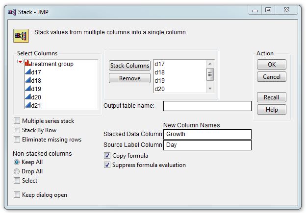
Task: Click the Remove button
Action: [x=129, y=78]
